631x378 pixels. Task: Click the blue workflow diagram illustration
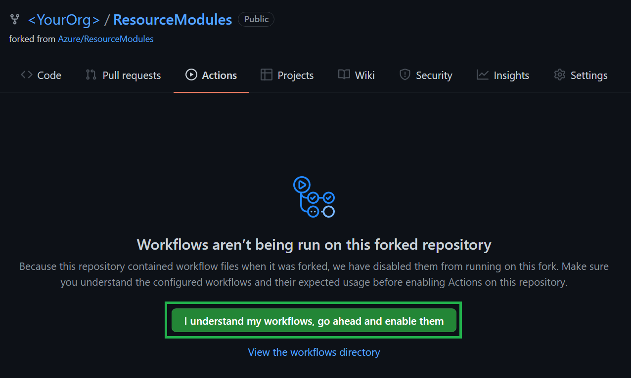click(314, 197)
